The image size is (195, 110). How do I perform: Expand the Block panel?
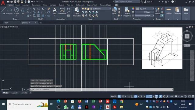click(x=117, y=19)
